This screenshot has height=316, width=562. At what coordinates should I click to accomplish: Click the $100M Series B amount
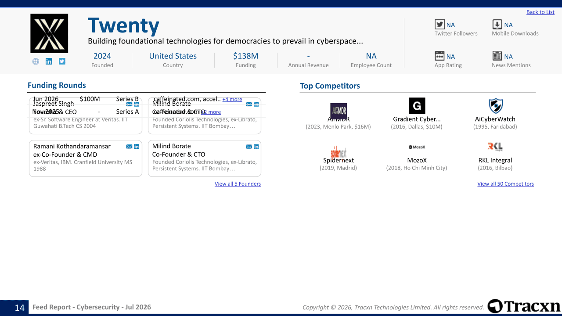click(90, 99)
